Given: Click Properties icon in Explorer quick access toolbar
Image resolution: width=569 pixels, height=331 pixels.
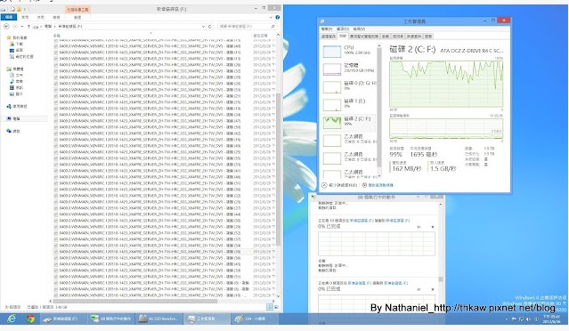Looking at the screenshot, I should pos(12,9).
